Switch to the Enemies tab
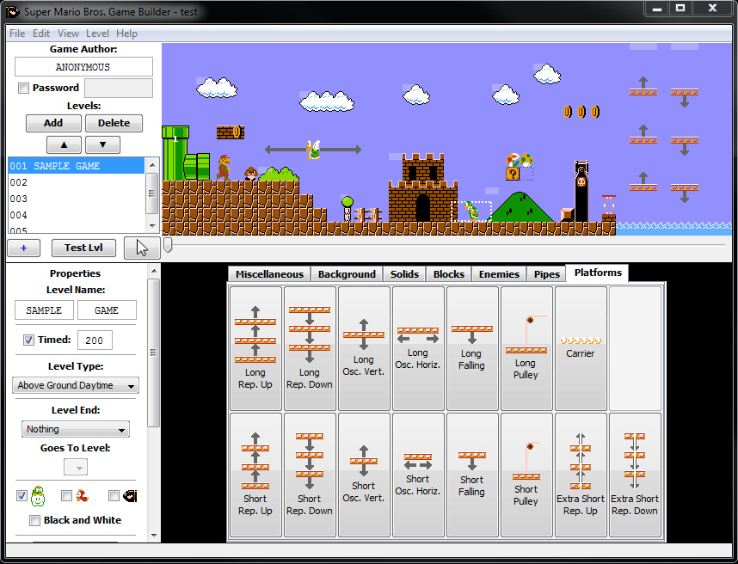The height and width of the screenshot is (564, 738). pos(499,274)
